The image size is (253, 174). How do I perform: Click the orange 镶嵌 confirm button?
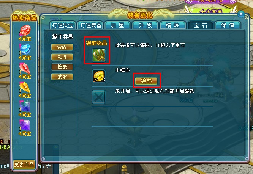[146, 81]
